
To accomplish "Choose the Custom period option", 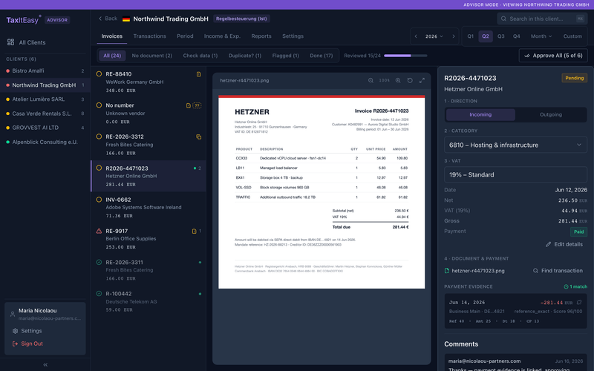I will pyautogui.click(x=572, y=36).
